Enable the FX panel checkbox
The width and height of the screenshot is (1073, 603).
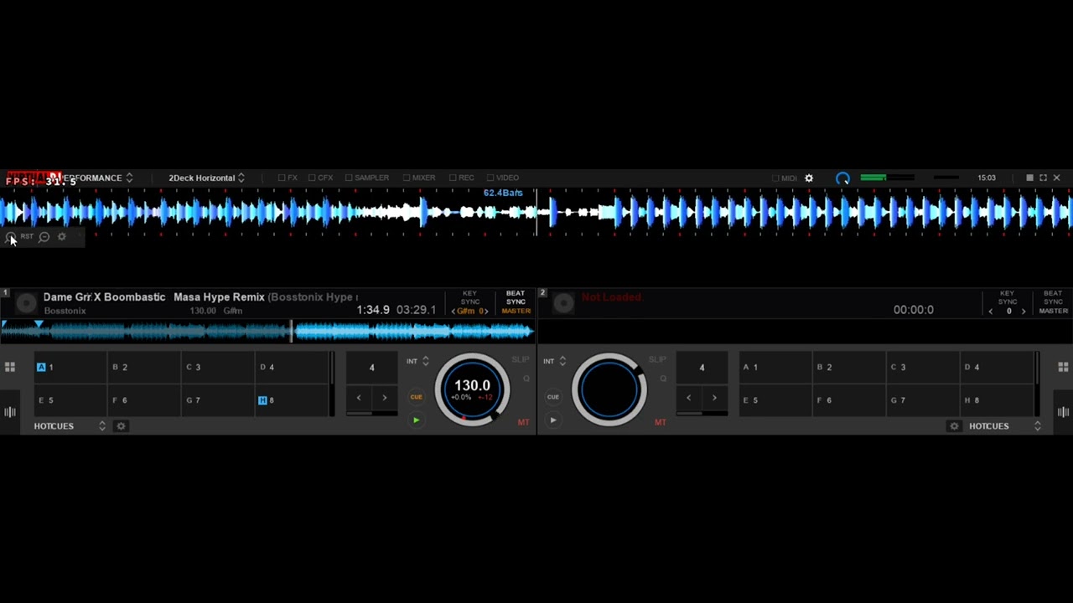coord(288,178)
